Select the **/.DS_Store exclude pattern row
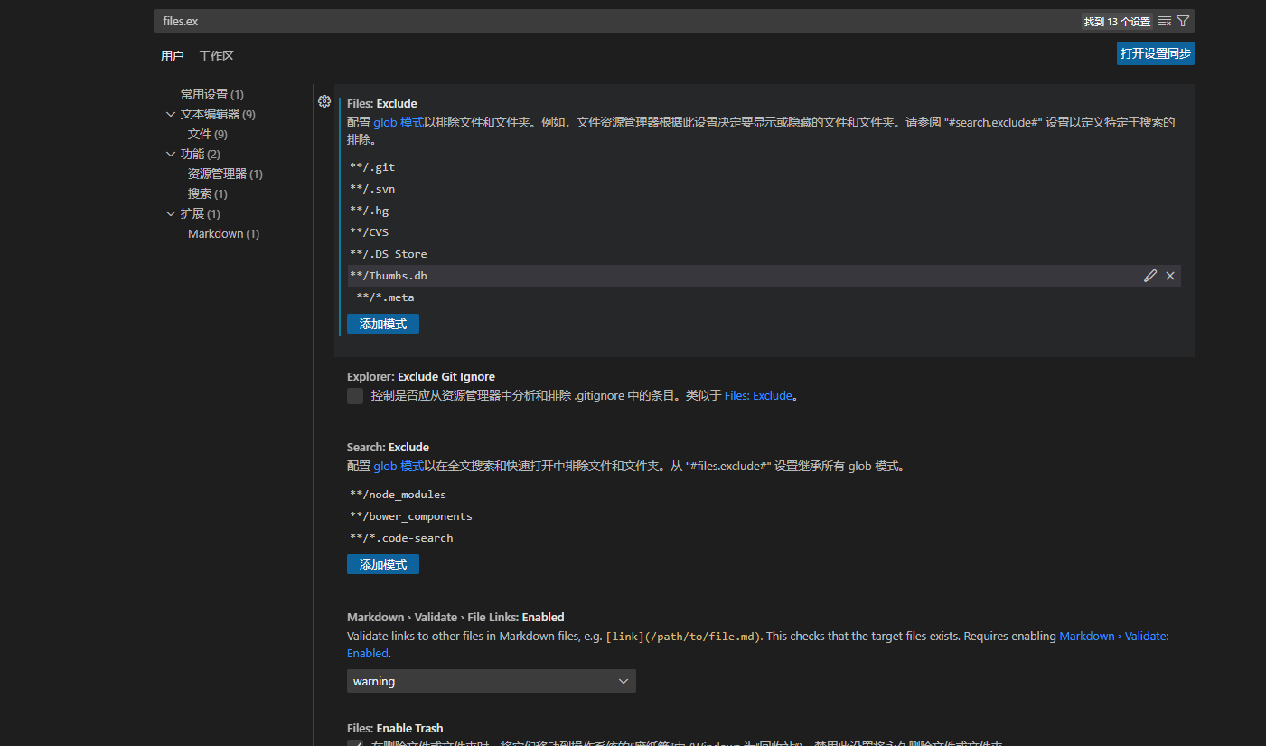 coord(764,254)
